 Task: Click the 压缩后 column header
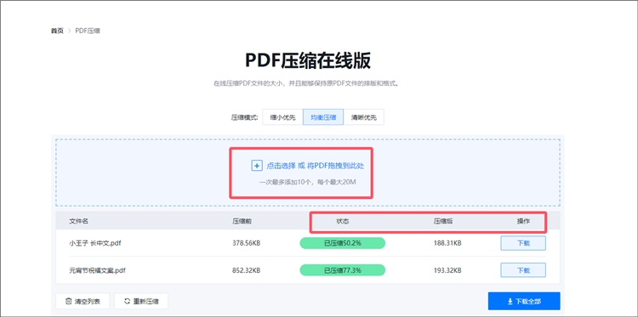[x=443, y=222]
